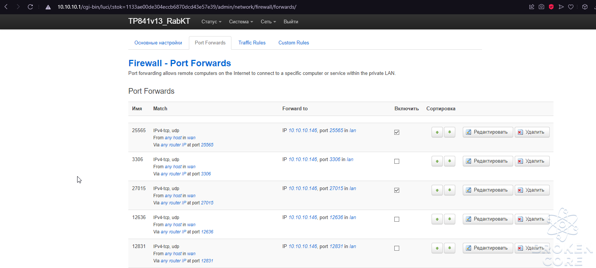Go back using browser back arrow
Viewport: 596px width, 268px height.
[6, 7]
